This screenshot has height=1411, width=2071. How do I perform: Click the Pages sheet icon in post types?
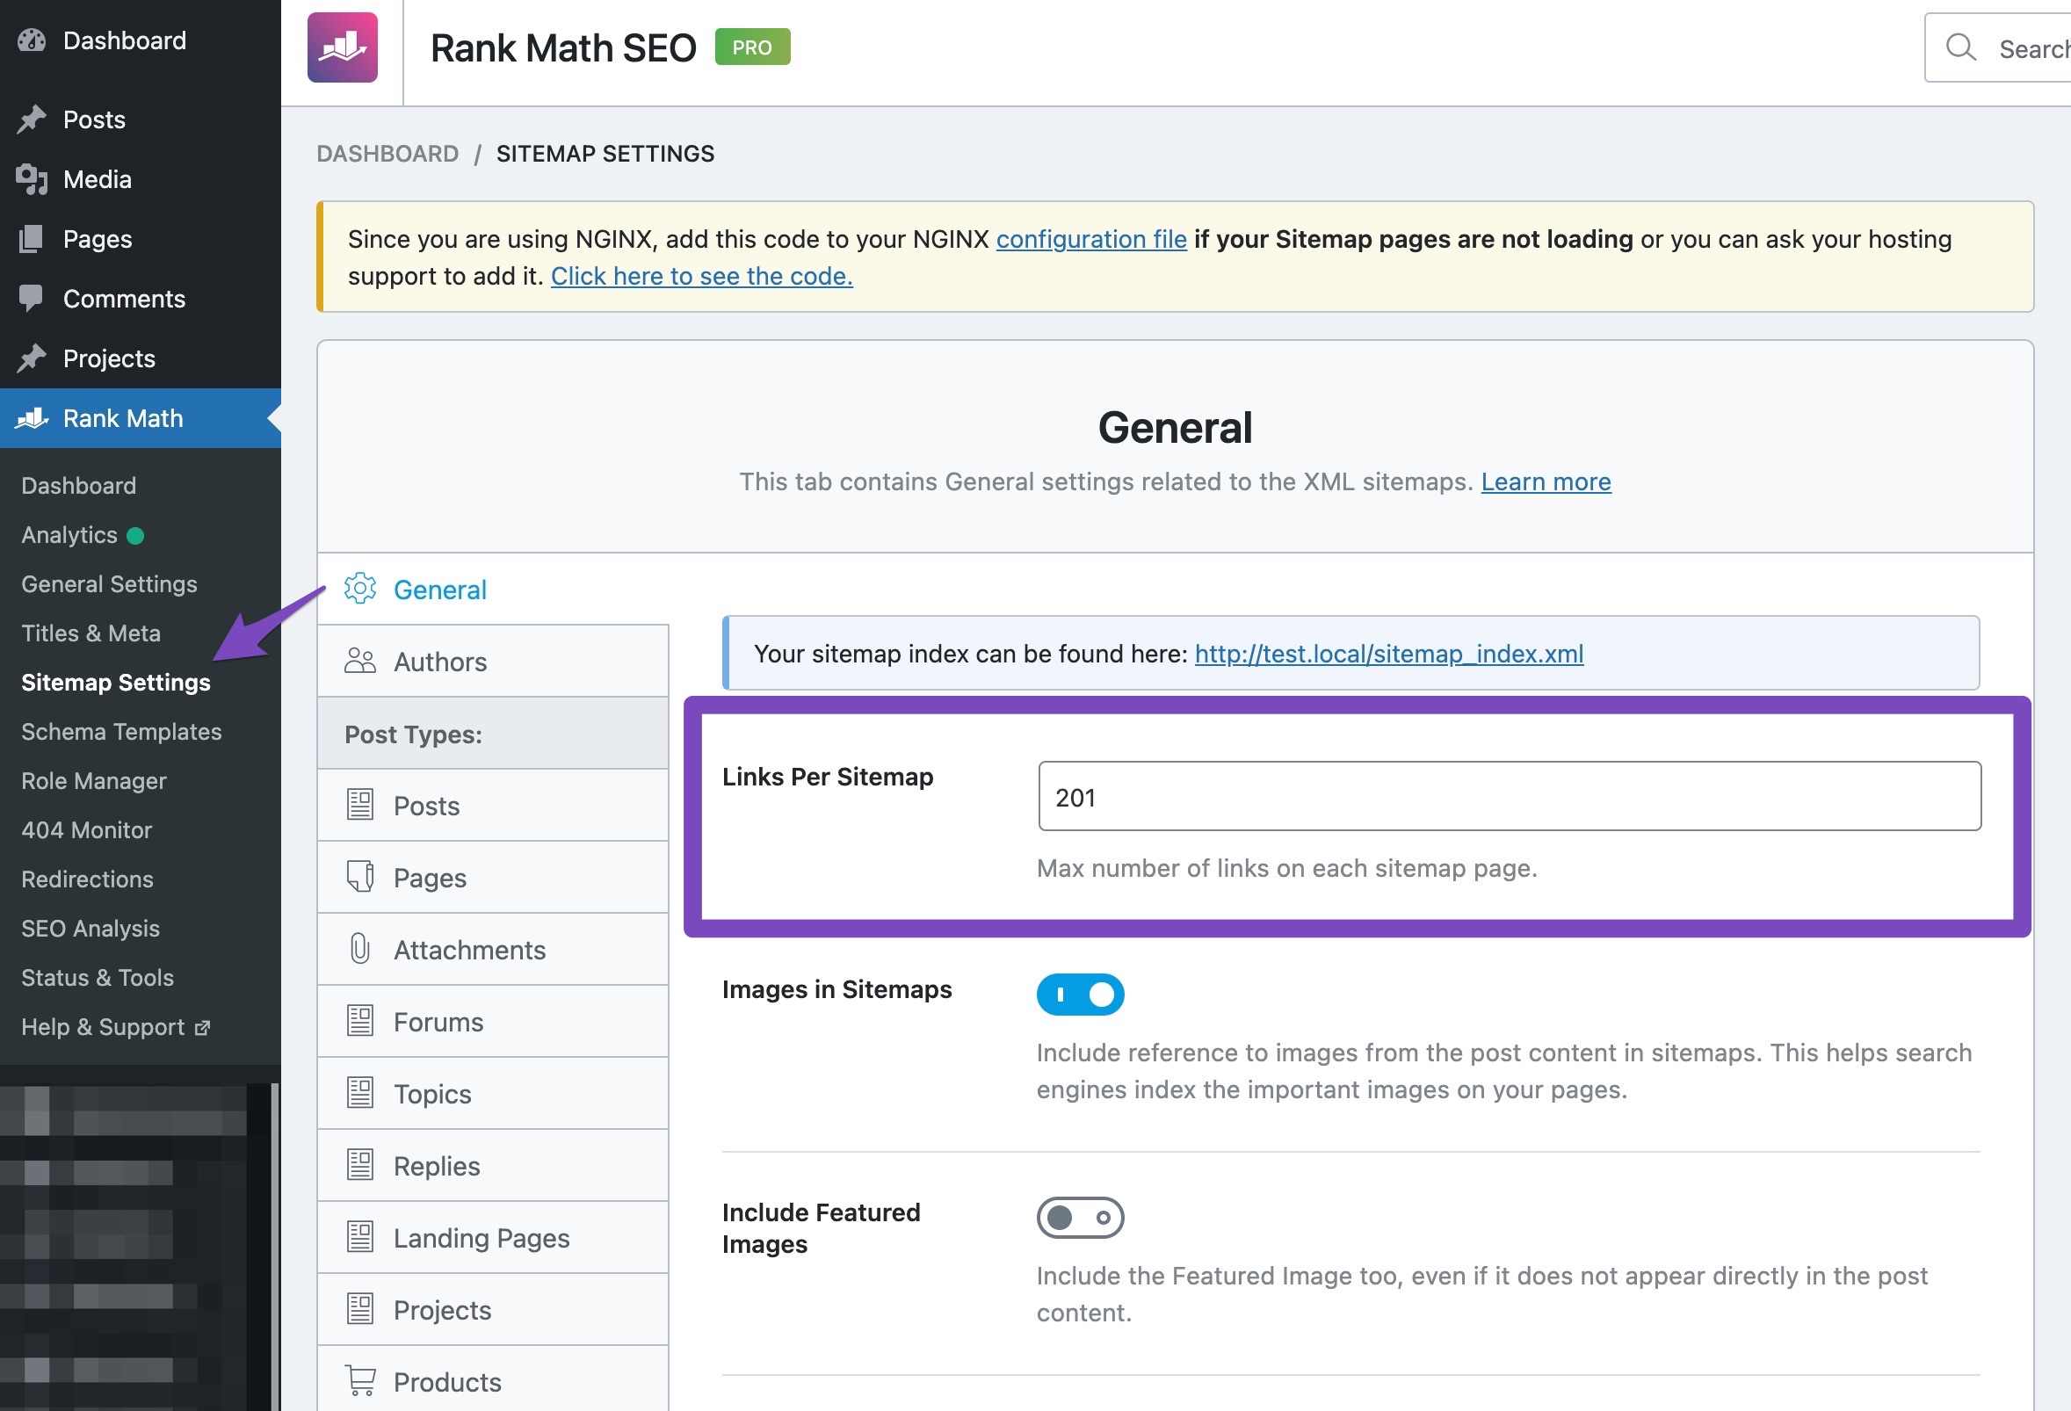pos(360,878)
